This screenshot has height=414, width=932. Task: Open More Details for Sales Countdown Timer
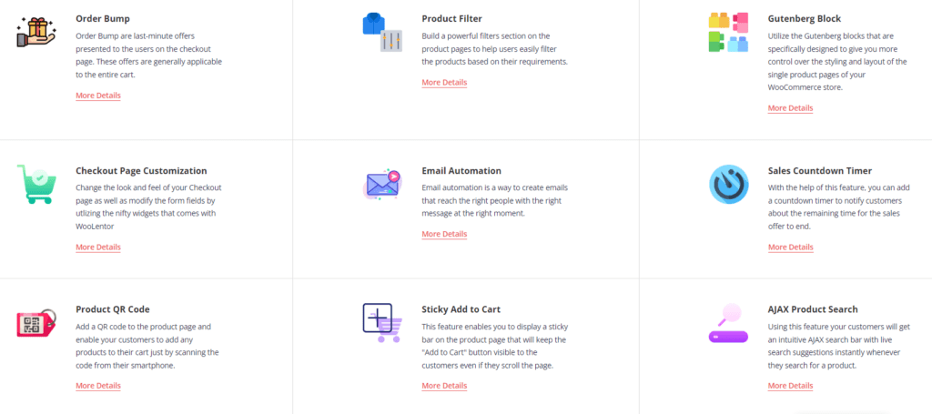pyautogui.click(x=790, y=247)
